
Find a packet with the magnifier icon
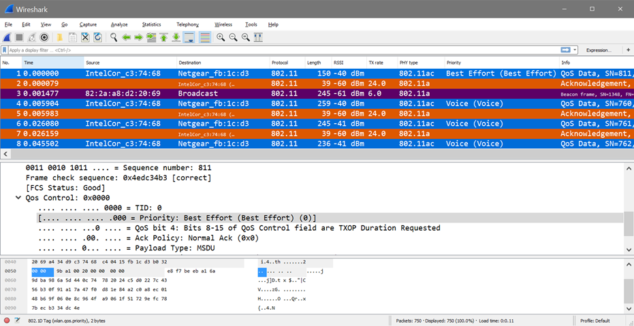coord(114,37)
